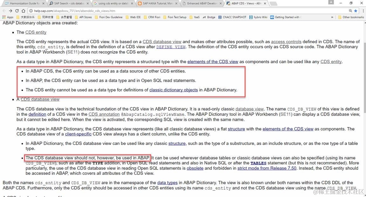This screenshot has width=366, height=197.
Task: Open the classic dictionary objects link
Action: point(173,90)
